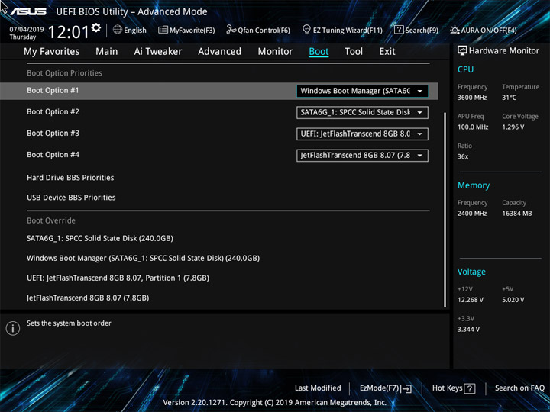Screen dimensions: 550x412
Task: Select the Boot tab
Action: [x=319, y=52]
